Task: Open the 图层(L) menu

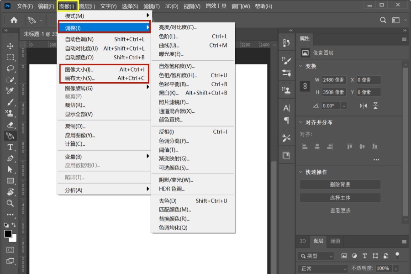Action: [87, 6]
